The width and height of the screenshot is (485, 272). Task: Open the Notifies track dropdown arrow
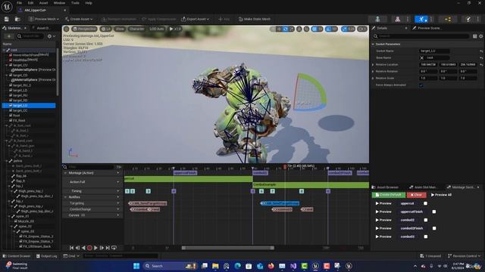[x=118, y=197]
